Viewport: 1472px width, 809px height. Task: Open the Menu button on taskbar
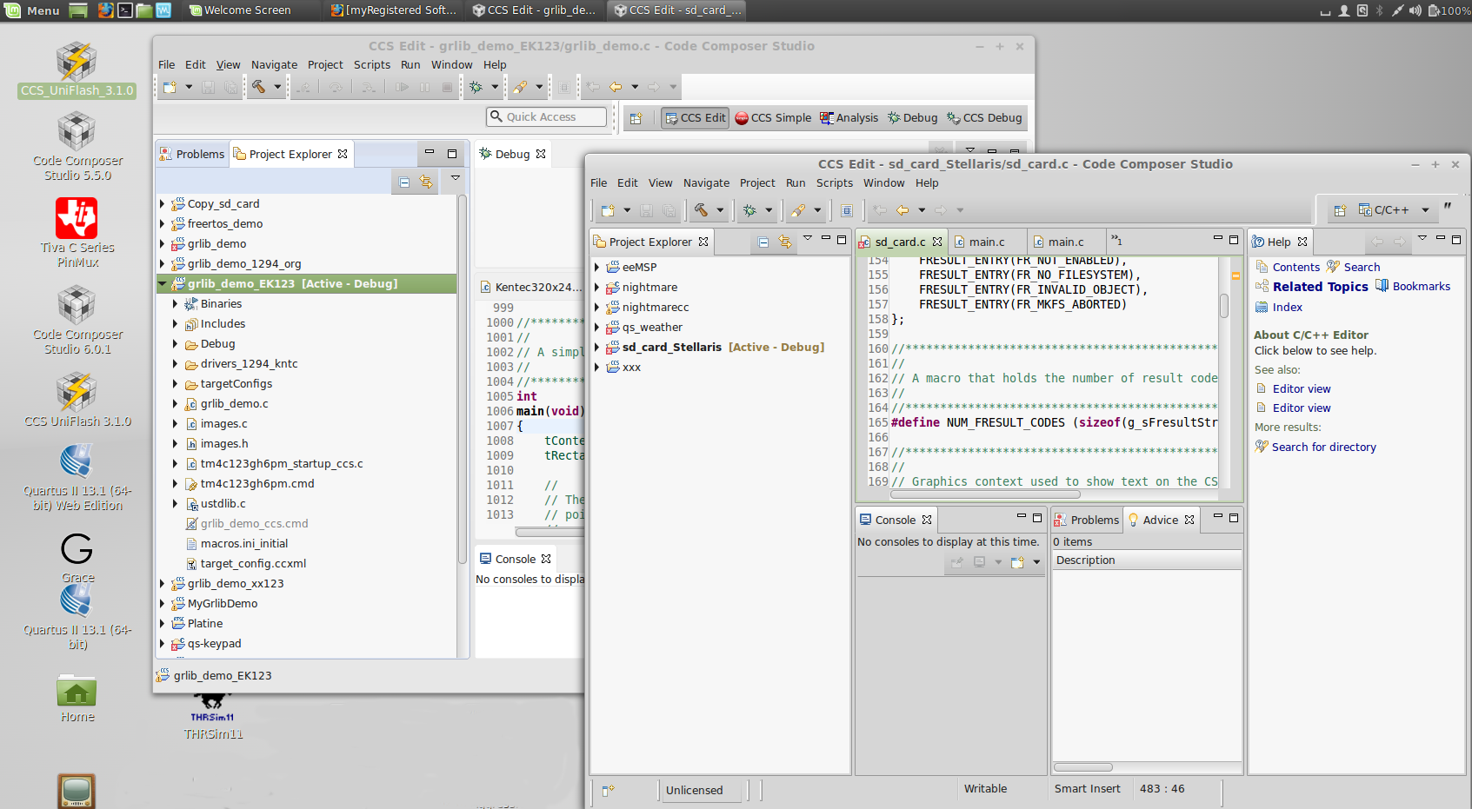tap(33, 10)
